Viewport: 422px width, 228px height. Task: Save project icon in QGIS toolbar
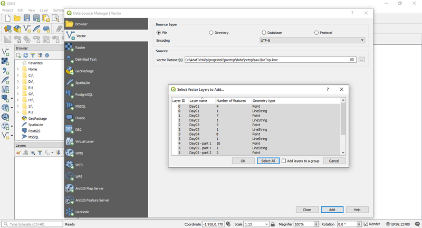coord(27,18)
